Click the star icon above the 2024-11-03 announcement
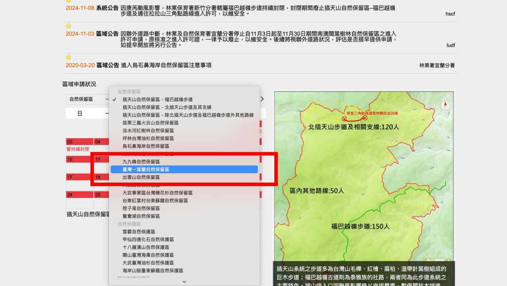This screenshot has height=286, width=507. point(69,26)
